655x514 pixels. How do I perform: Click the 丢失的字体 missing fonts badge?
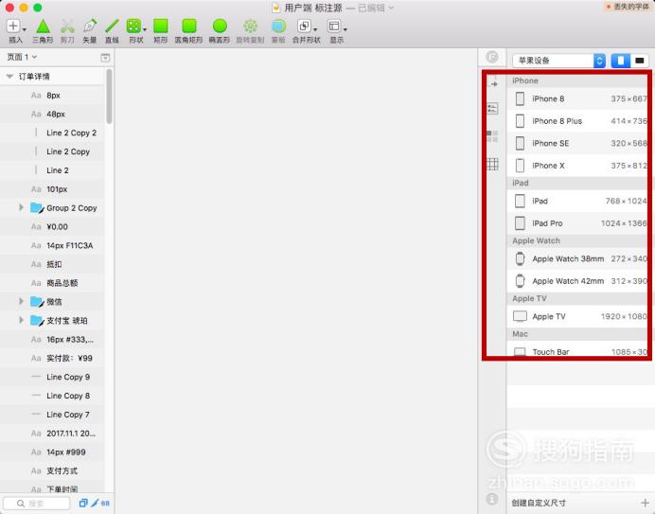[628, 7]
